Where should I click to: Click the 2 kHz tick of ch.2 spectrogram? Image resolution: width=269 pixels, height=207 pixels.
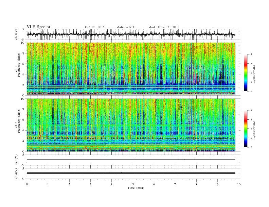point(24,141)
